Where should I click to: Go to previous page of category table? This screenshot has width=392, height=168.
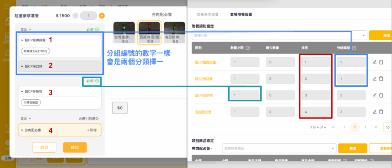(x=344, y=127)
